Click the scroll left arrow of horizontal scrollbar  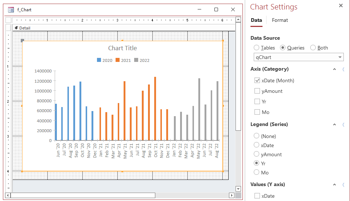coord(8,196)
